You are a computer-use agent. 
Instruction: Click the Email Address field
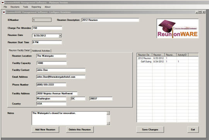coord(61,77)
